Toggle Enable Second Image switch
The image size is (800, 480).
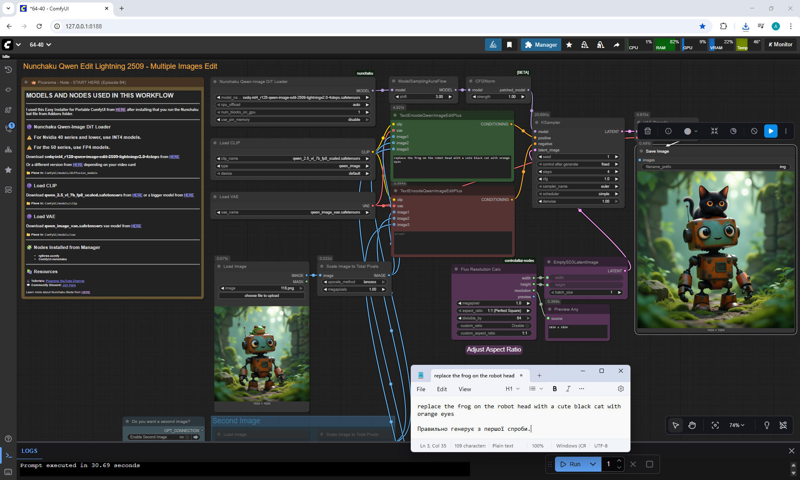coord(187,437)
